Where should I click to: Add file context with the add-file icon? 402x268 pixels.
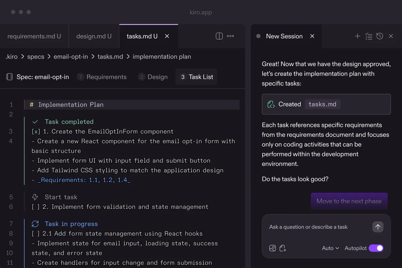click(283, 248)
